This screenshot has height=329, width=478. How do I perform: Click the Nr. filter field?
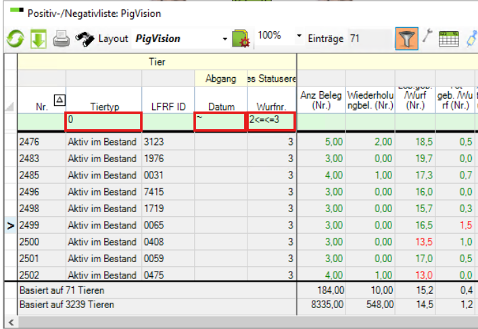(41, 122)
